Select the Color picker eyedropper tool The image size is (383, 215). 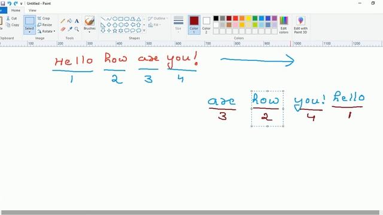click(x=70, y=29)
